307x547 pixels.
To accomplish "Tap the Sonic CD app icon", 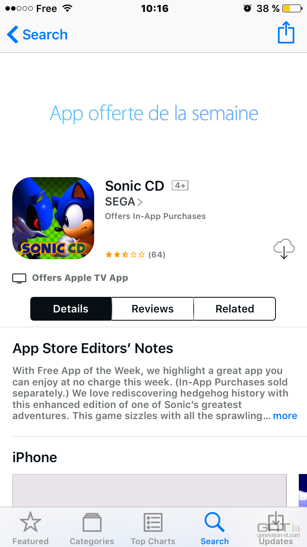I will (53, 218).
